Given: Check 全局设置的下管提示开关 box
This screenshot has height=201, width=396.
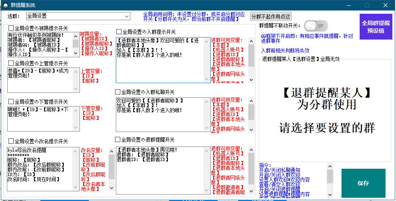Looking at the screenshot, I should pyautogui.click(x=11, y=101).
